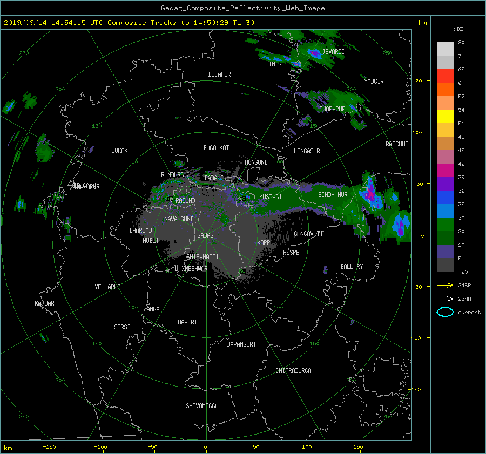Click the white 23MN arrow legend icon
Screen dimensions: 486x454
click(445, 299)
